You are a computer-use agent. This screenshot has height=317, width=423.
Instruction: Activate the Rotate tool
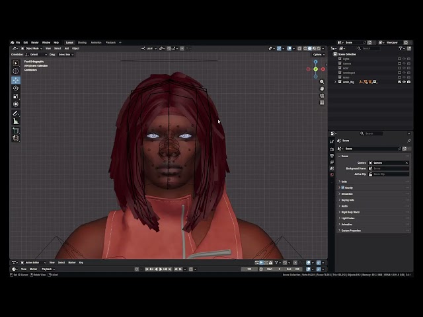(x=16, y=88)
